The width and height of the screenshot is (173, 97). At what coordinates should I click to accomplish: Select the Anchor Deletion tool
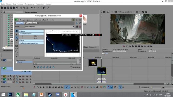(16, 40)
